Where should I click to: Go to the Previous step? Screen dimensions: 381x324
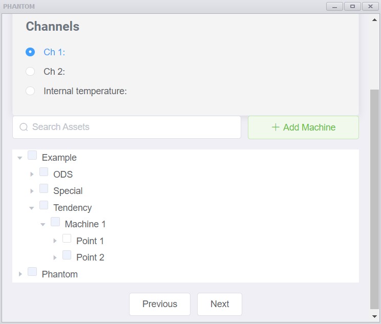click(160, 304)
